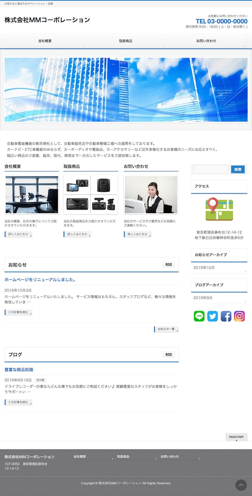Image resolution: width=252 pixels, height=496 pixels.
Task: Click the RSS button in ブログ header
Action: [169, 354]
